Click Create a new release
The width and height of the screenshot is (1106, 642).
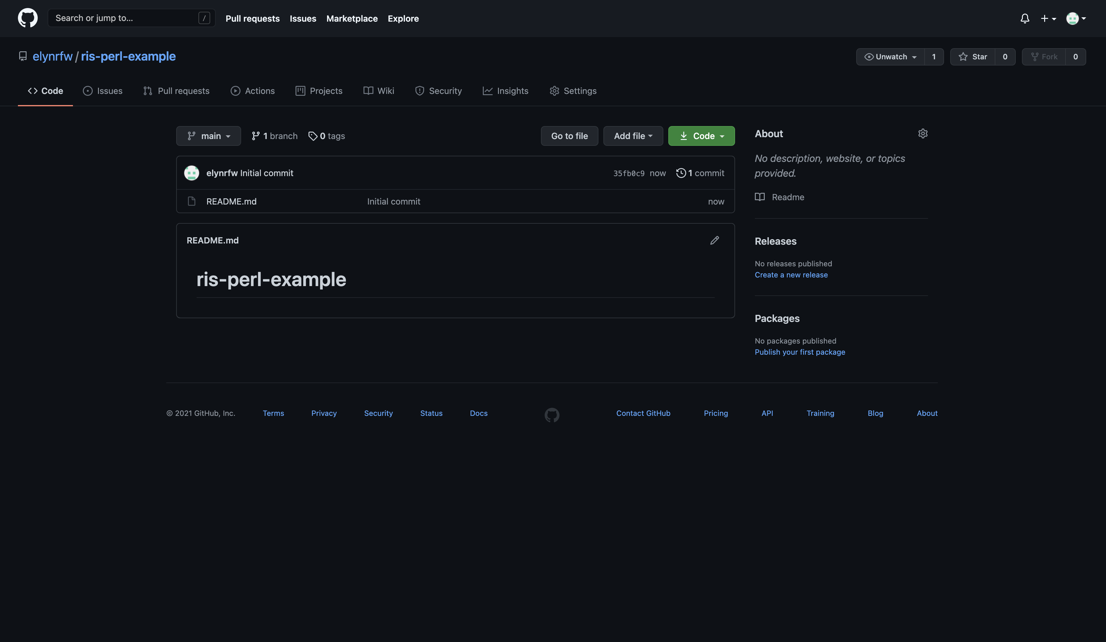coord(791,275)
